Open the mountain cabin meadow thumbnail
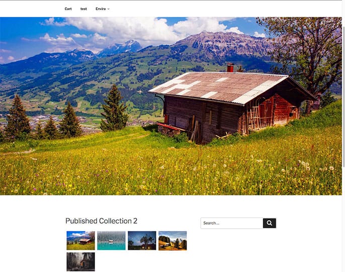The height and width of the screenshot is (272, 345). [x=81, y=240]
